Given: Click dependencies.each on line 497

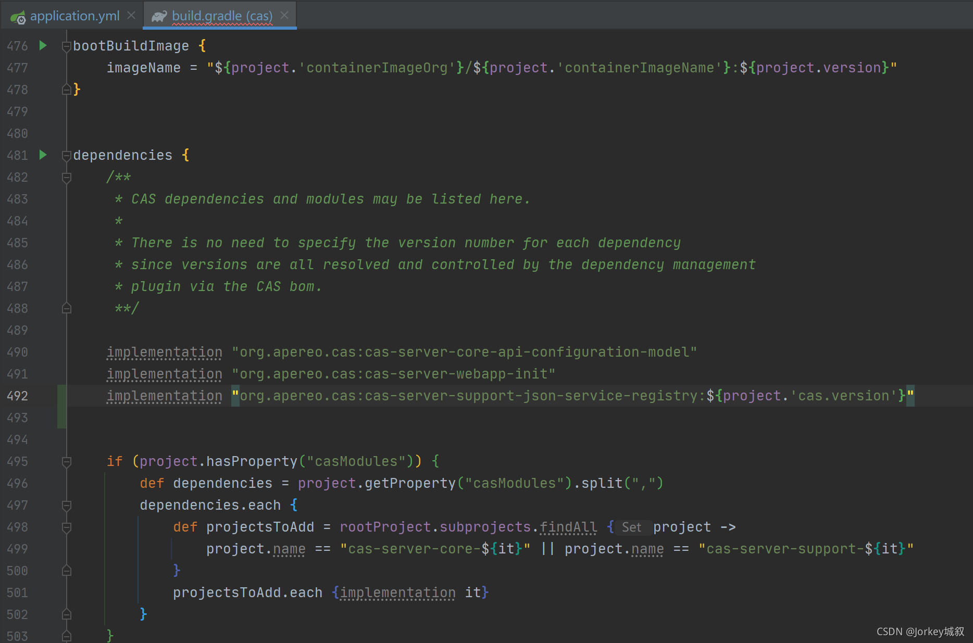Looking at the screenshot, I should pos(210,506).
